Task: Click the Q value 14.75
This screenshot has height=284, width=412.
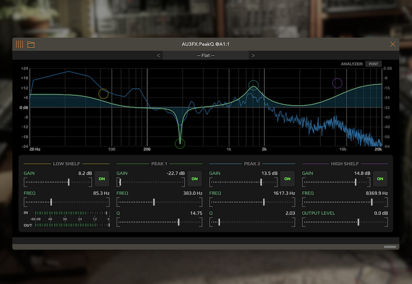Action: pyautogui.click(x=196, y=213)
